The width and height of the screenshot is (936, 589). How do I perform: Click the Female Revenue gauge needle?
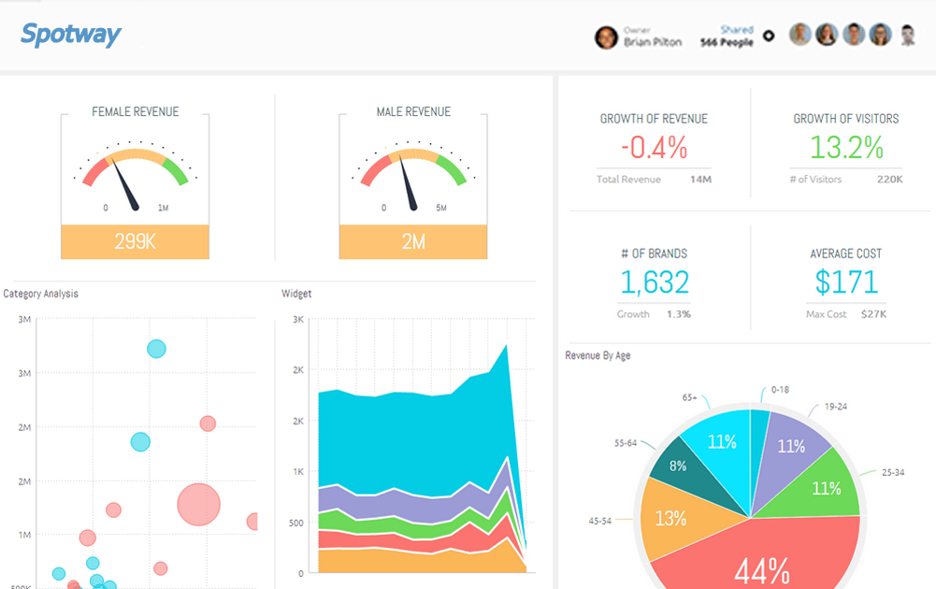(124, 185)
